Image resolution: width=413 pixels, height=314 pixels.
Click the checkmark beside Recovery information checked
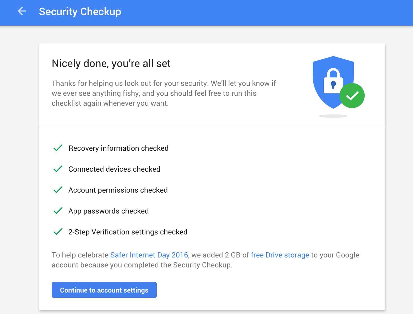point(58,148)
